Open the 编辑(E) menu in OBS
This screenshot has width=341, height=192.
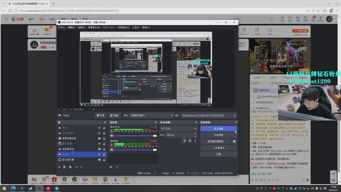(71, 27)
